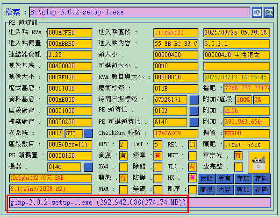The height and width of the screenshot is (217, 280).
Task: Toggle the NX indicator box
Action: tap(193, 178)
